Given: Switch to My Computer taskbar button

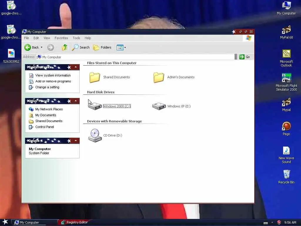Looking at the screenshot, I should 35,222.
